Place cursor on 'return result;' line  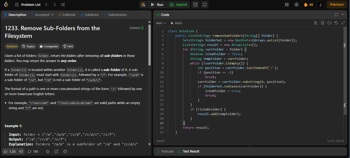196,128
